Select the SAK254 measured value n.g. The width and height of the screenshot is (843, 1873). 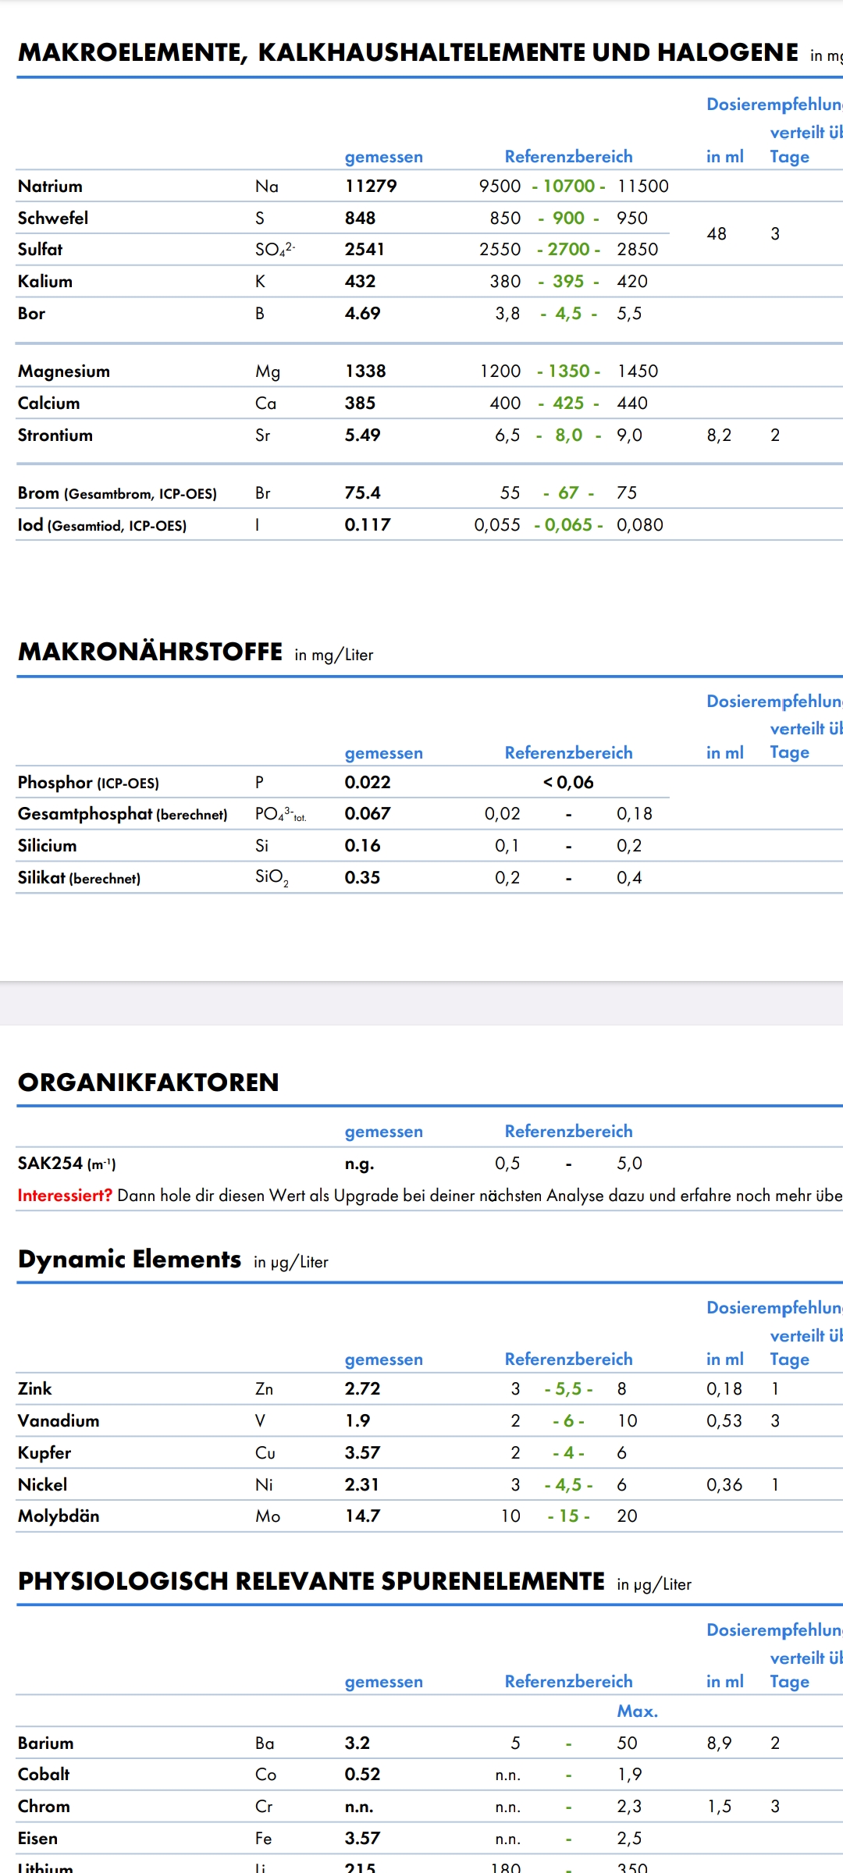[x=359, y=1164]
